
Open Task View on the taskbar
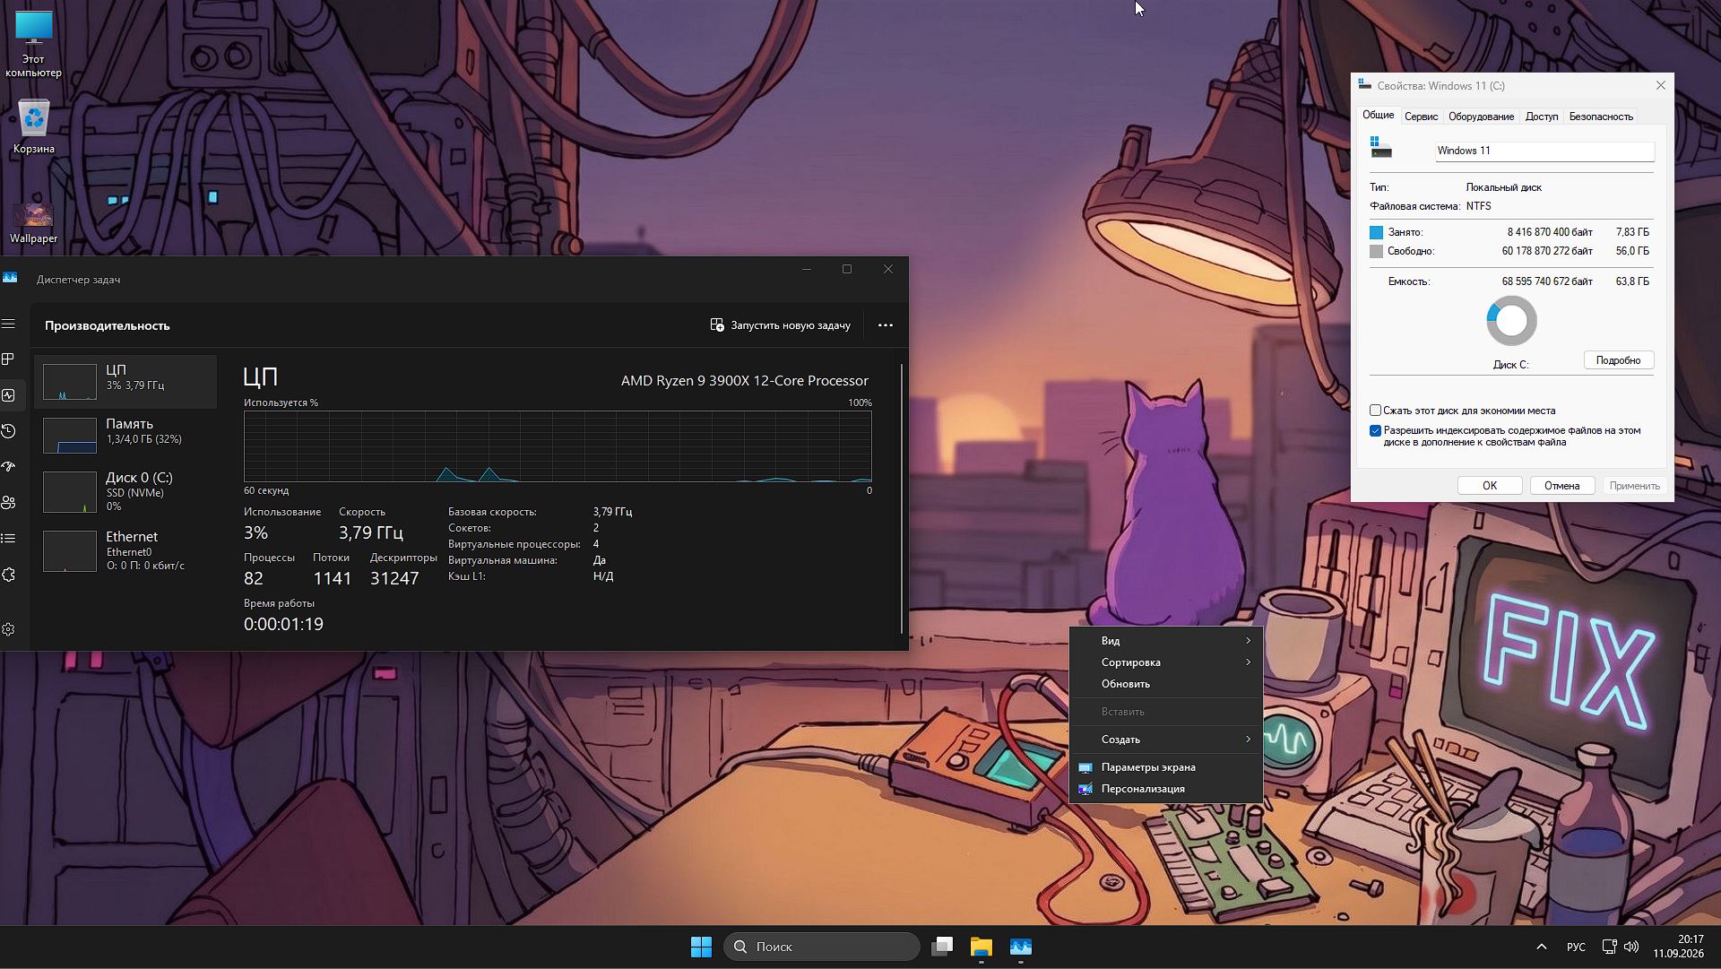pyautogui.click(x=942, y=947)
